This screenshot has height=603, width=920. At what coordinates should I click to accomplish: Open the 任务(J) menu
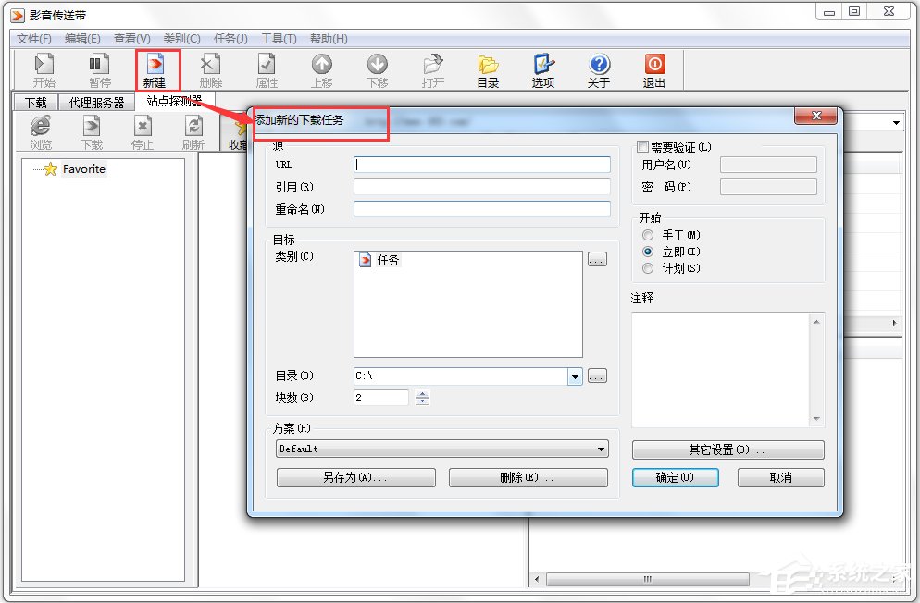coord(230,39)
